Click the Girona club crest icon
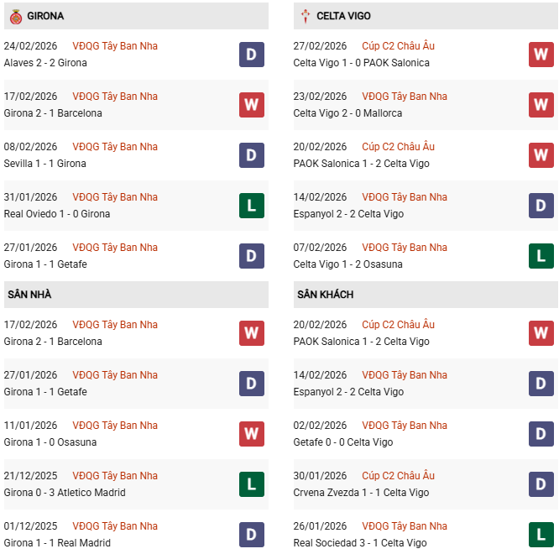The height and width of the screenshot is (554, 559). click(x=15, y=16)
